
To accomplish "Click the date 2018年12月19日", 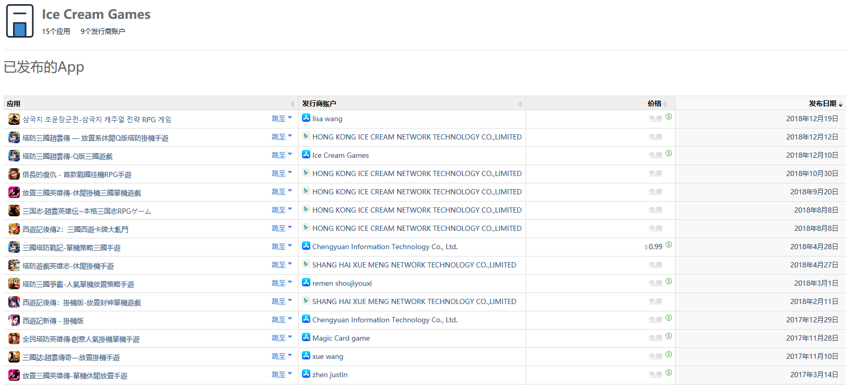I will pos(812,119).
